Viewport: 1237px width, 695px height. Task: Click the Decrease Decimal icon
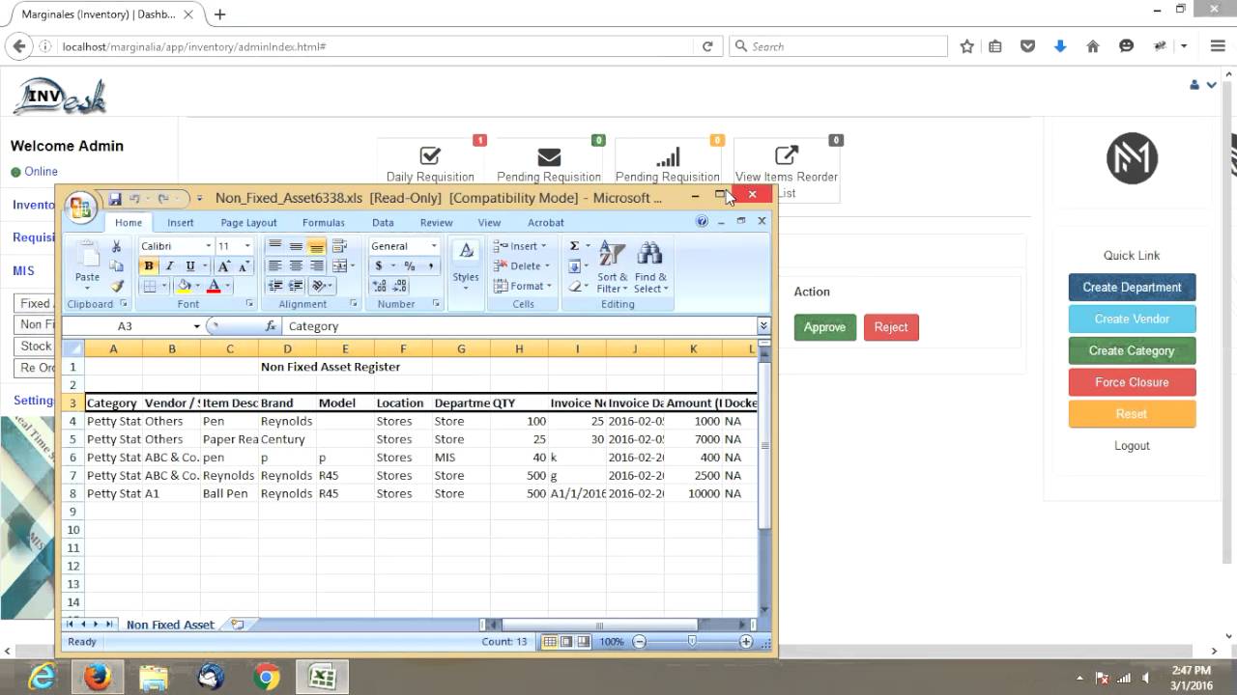point(399,286)
